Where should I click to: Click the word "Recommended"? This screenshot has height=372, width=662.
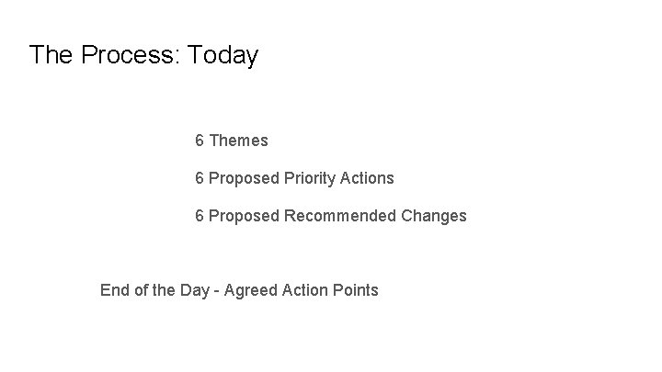[340, 216]
